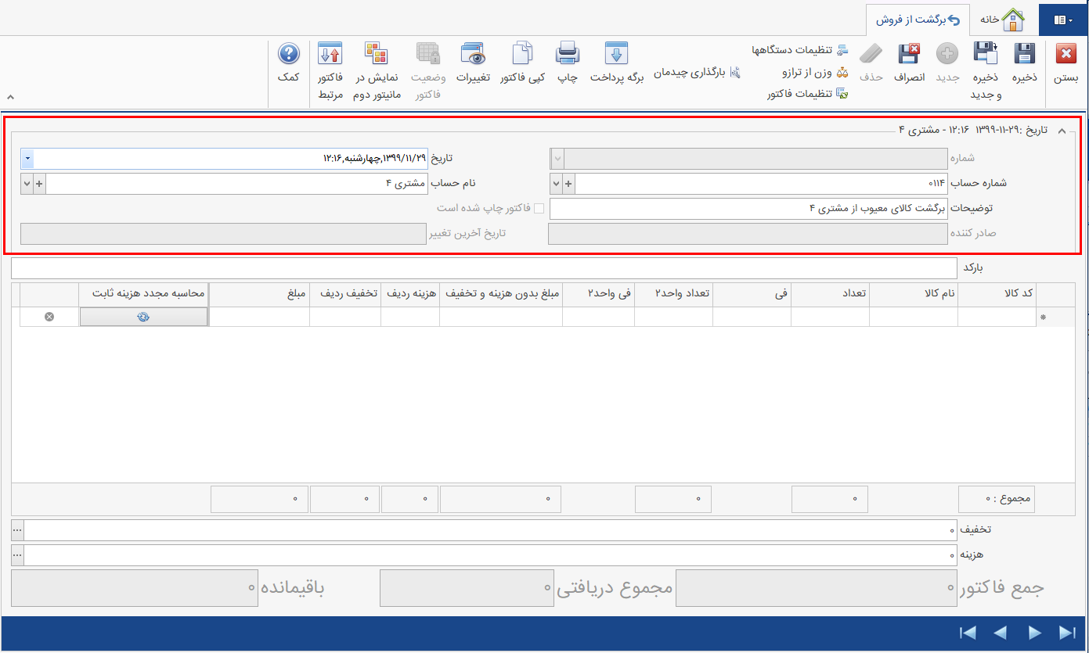Toggle the invoice printed (فاکتور چاپ شده است) checkbox

point(539,209)
